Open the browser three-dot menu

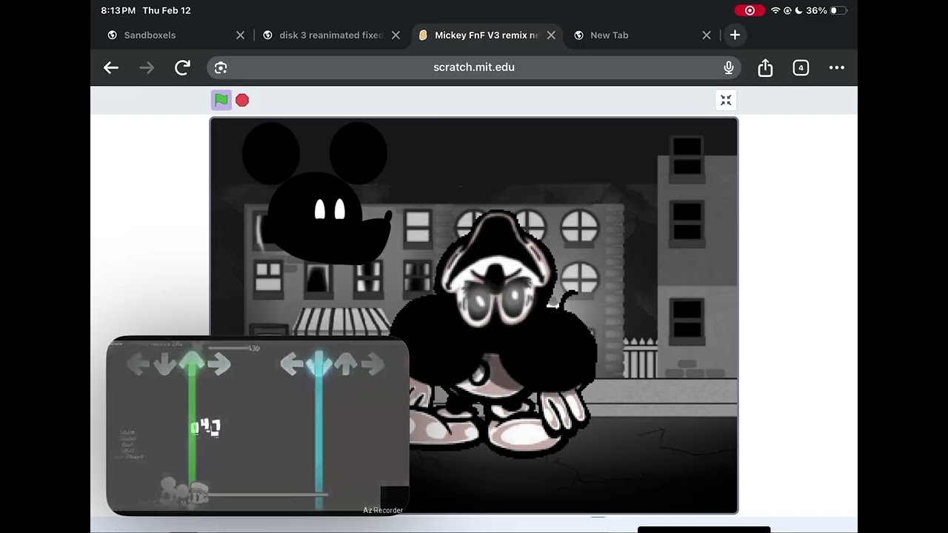[x=837, y=67]
